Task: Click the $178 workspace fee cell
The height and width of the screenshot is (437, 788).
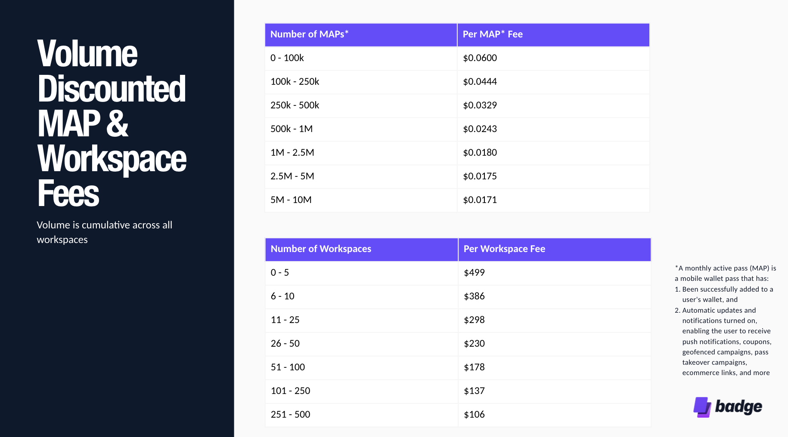Action: tap(474, 367)
